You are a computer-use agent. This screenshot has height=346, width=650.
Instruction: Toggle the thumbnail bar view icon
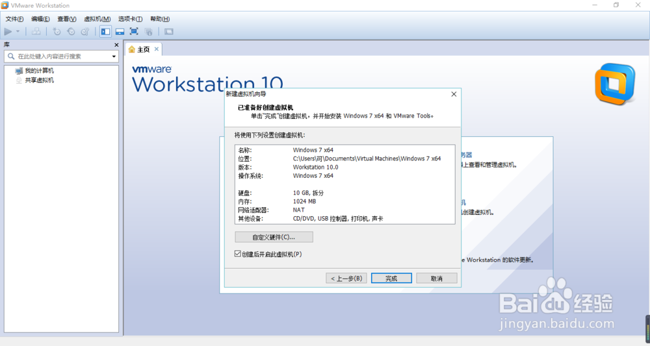(x=120, y=31)
